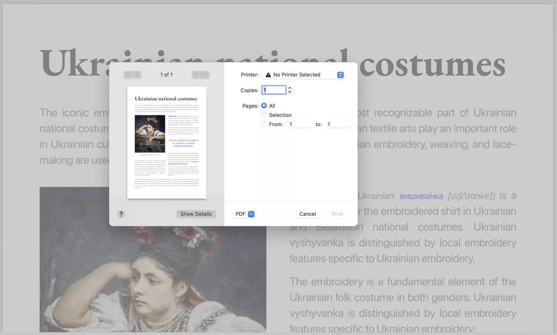The image size is (557, 335).
Task: Increase copies with stepper up arrow
Action: point(290,88)
